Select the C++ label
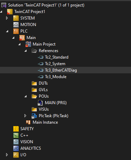The width and height of the screenshot is (131, 160). [24, 135]
